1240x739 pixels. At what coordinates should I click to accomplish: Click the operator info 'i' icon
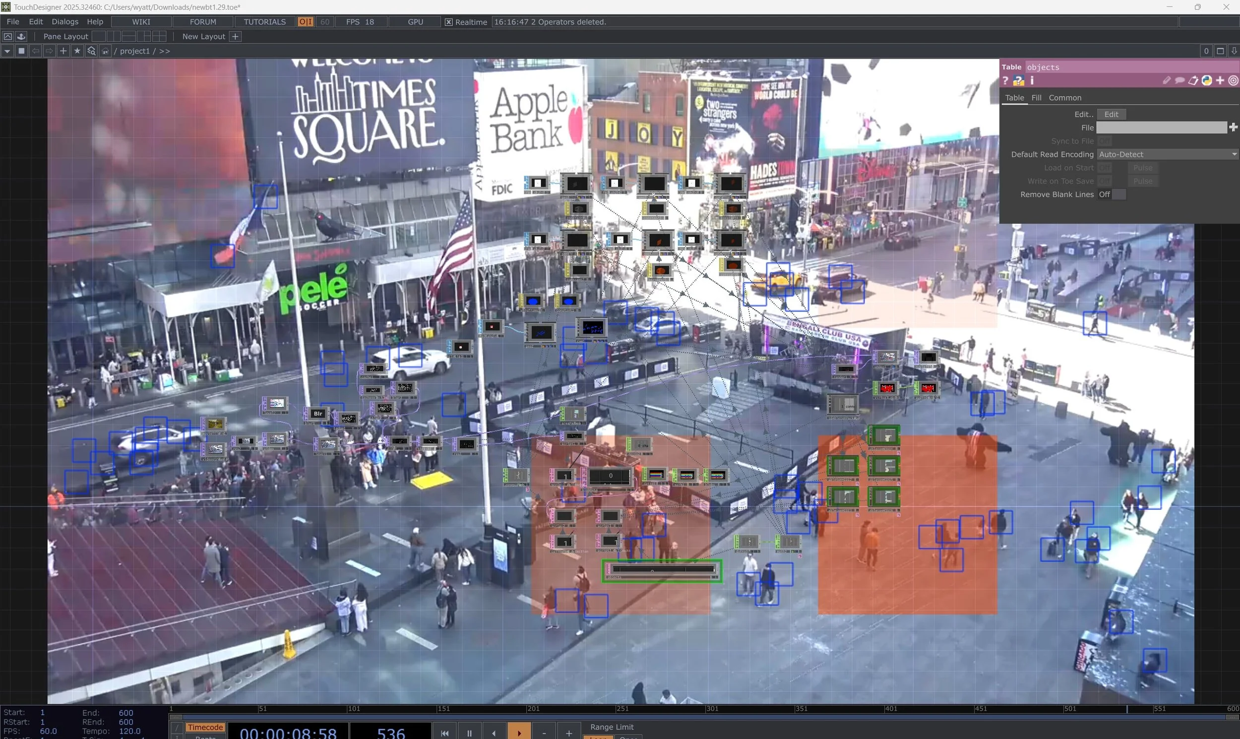coord(1032,81)
